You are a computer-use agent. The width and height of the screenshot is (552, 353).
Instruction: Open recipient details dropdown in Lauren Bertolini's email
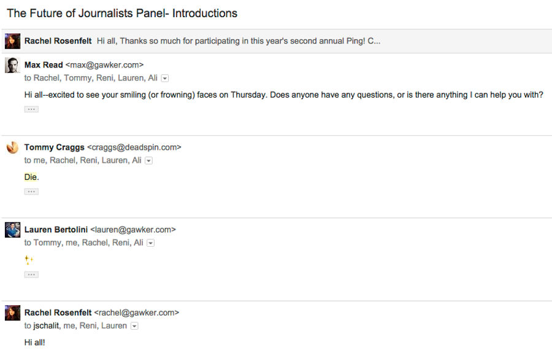(x=151, y=243)
